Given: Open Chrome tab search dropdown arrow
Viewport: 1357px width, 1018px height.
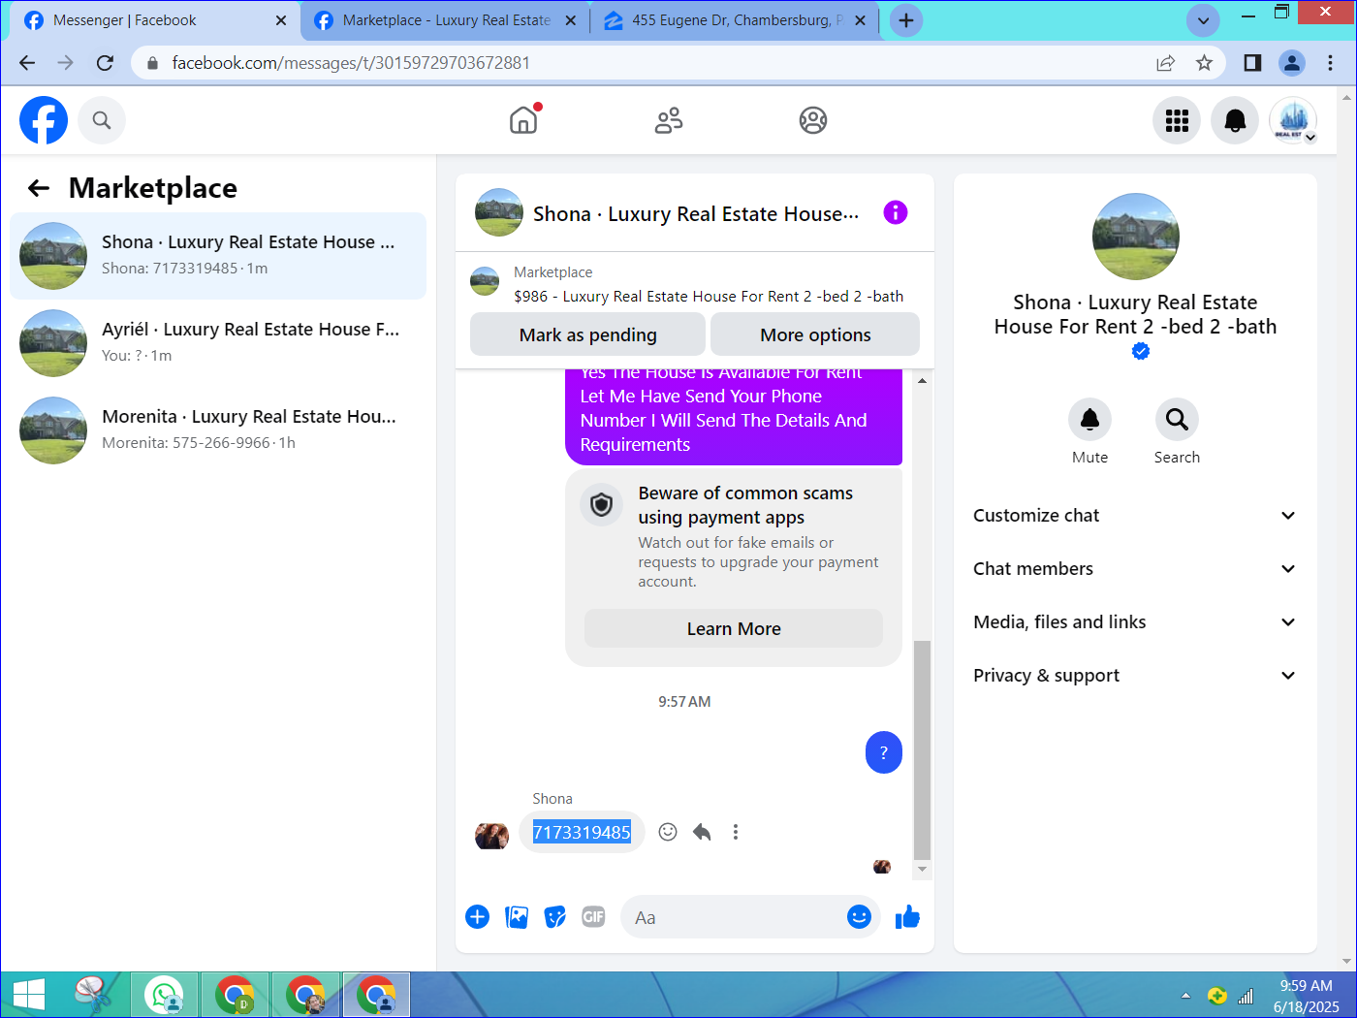Looking at the screenshot, I should pos(1203,20).
